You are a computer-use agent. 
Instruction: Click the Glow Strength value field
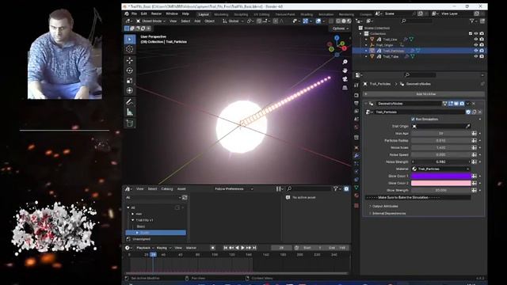click(440, 190)
